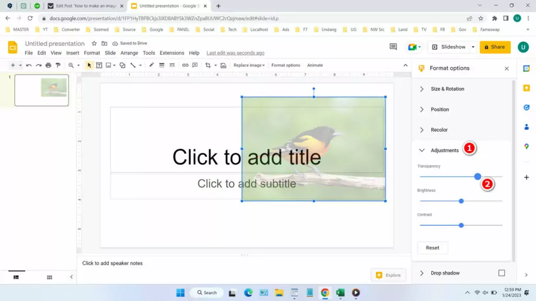Screen dimensions: 536x301
Task: Click the Insert link icon
Action: tap(185, 65)
